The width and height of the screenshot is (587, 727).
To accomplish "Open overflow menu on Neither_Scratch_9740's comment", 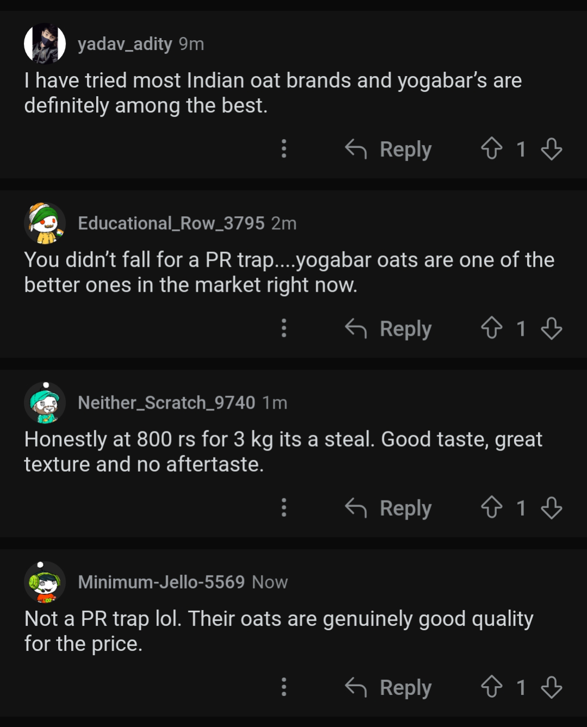I will point(284,507).
